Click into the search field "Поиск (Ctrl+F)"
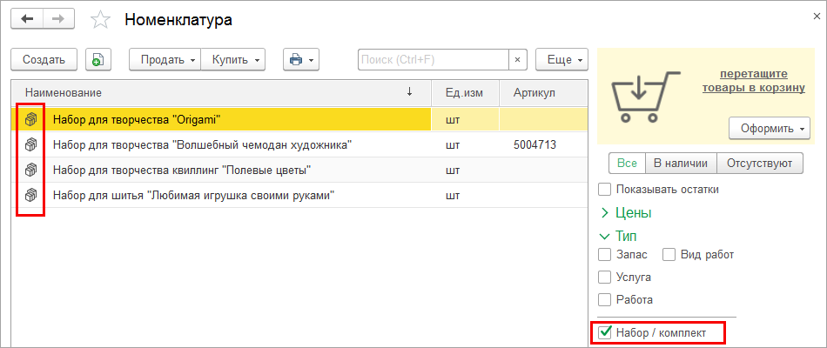 tap(433, 59)
